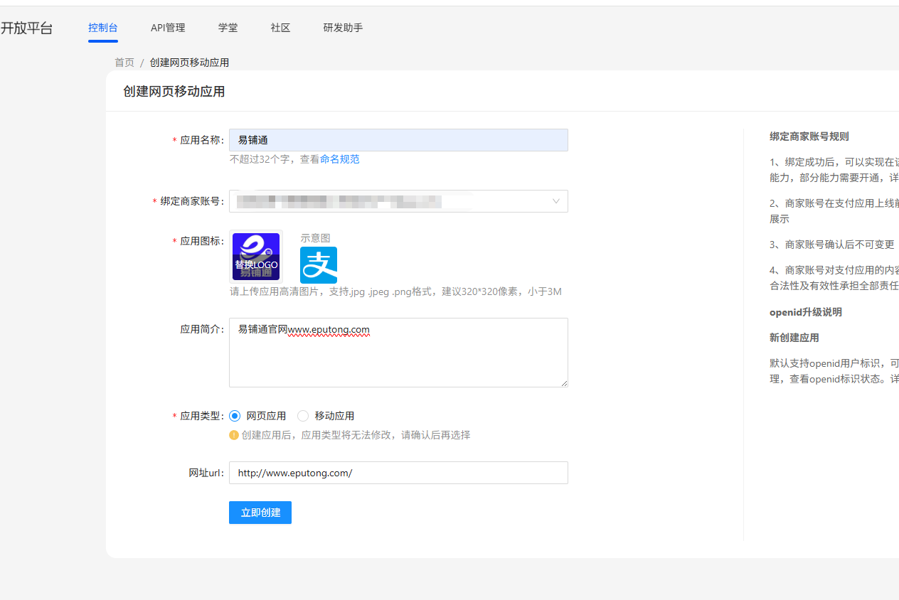Screen dimensions: 899x600
Task: Click 首页 in the breadcrumb
Action: tap(124, 63)
